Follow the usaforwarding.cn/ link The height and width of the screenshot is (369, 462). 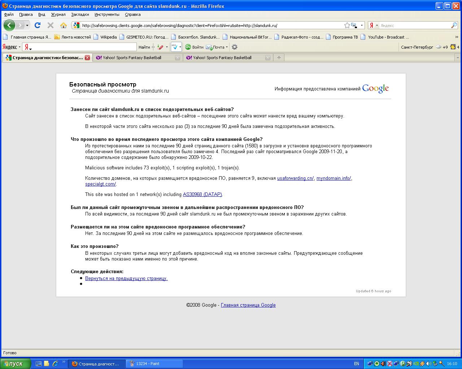coord(296,178)
